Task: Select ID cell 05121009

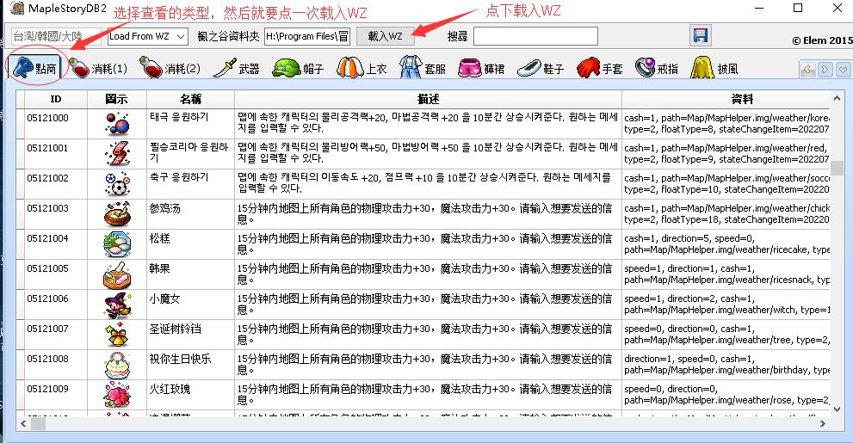Action: point(56,395)
